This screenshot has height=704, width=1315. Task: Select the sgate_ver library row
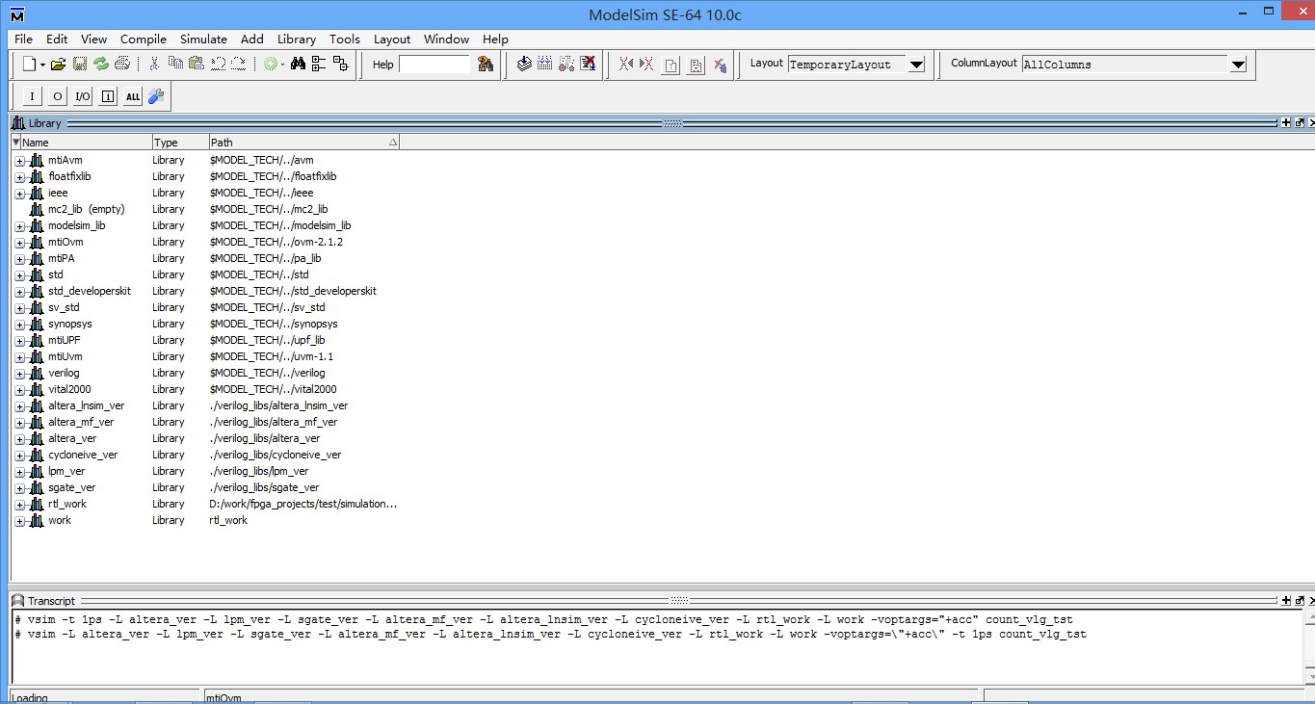[x=205, y=487]
